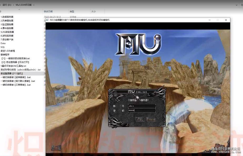Open the address bar history dropdown in Explorer
This screenshot has height=156, width=243.
click(x=236, y=5)
